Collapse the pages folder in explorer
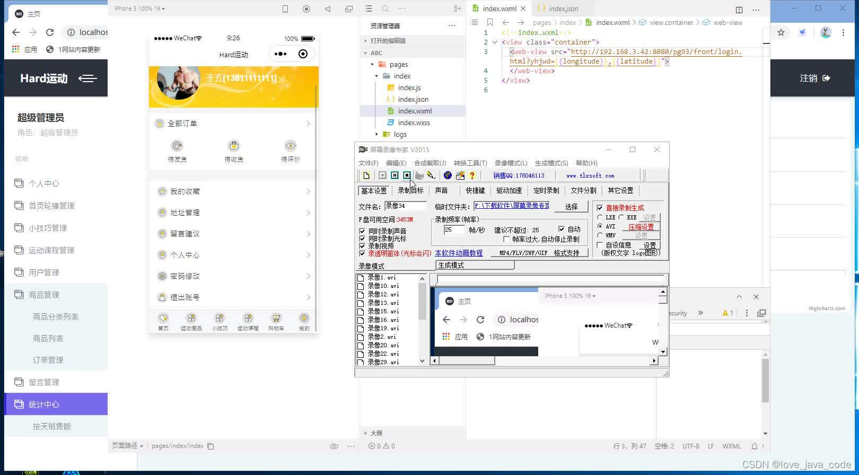 tap(372, 64)
